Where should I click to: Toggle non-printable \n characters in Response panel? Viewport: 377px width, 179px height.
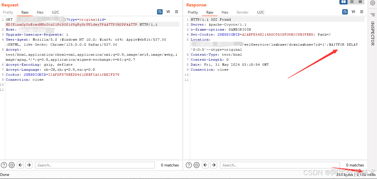click(x=353, y=12)
